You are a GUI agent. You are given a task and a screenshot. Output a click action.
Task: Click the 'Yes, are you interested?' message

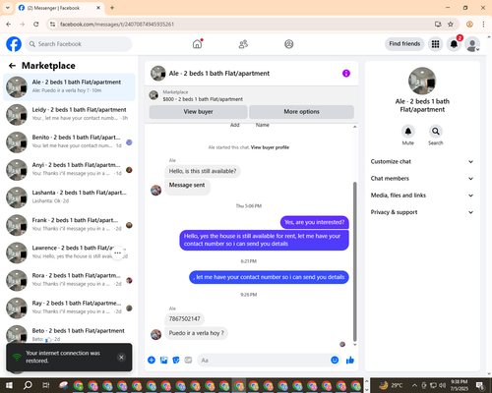(x=315, y=222)
